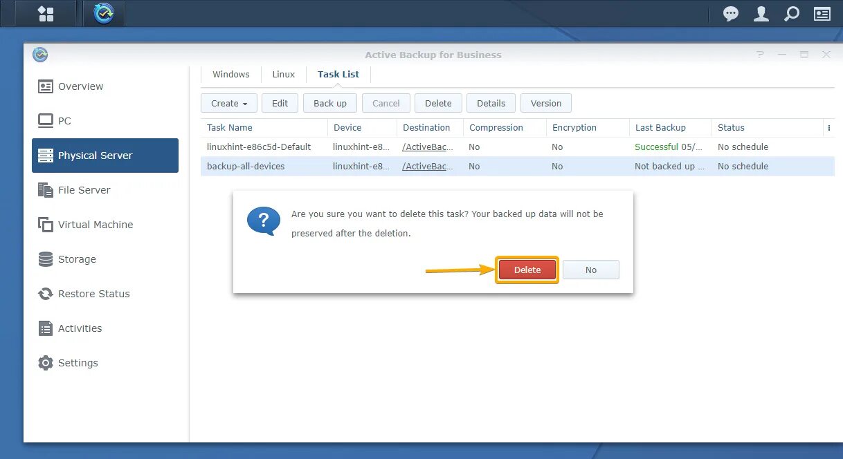Switch to the Windows tab

(x=231, y=74)
